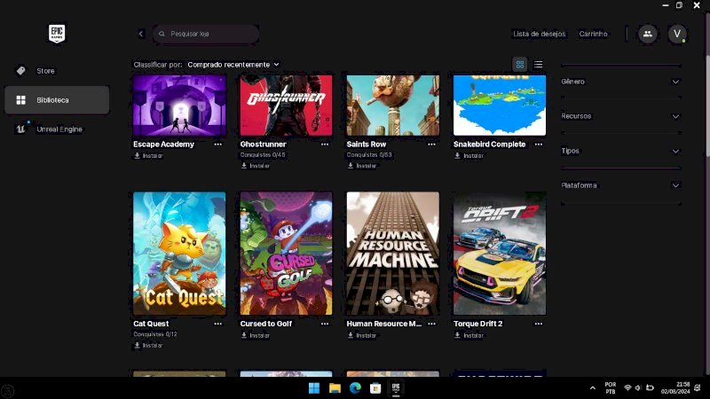The height and width of the screenshot is (399, 710).
Task: Install Torque Drift 2
Action: [469, 336]
